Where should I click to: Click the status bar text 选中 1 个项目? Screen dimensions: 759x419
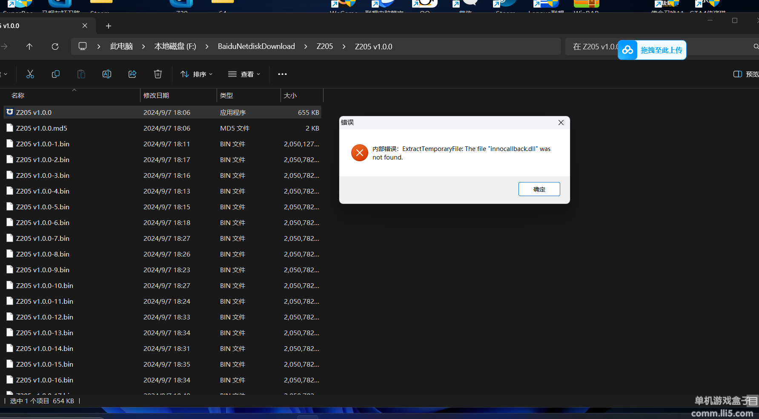(29, 401)
